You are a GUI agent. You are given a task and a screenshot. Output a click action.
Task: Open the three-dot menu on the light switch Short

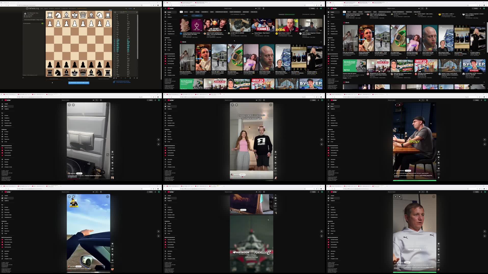[x=112, y=174]
